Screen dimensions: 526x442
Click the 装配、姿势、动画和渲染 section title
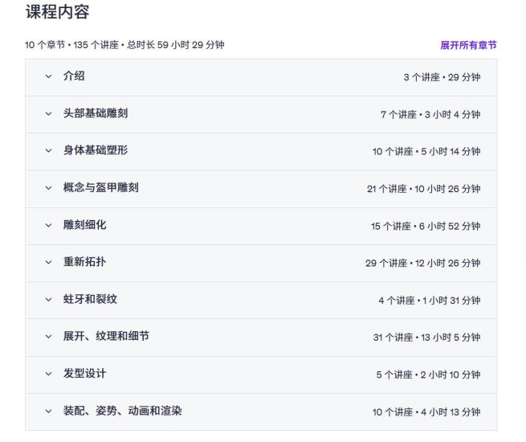point(122,411)
